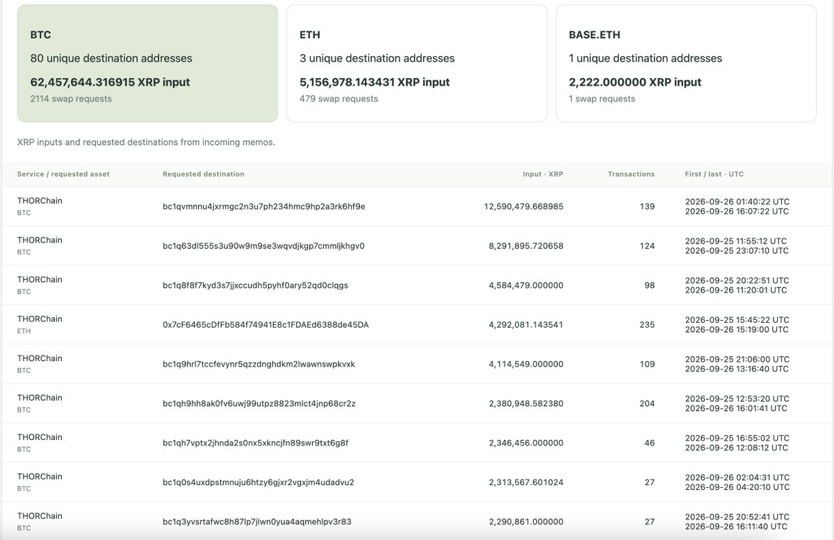Click the 4,584,479.000000 XRP input value
This screenshot has width=834, height=540.
coord(526,285)
